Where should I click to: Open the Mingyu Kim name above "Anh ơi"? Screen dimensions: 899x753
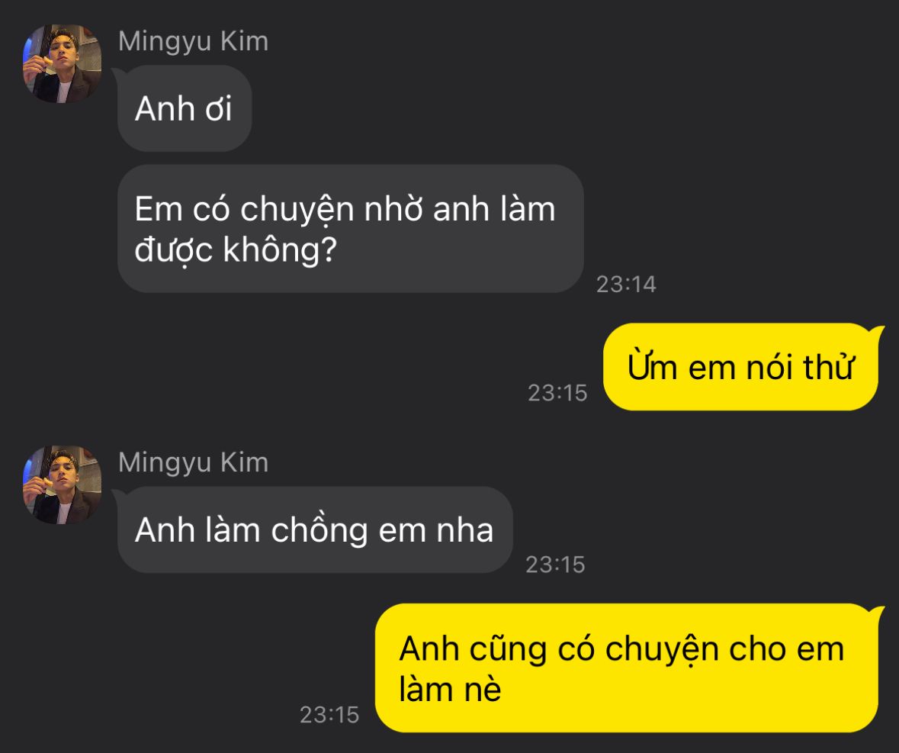pos(193,42)
